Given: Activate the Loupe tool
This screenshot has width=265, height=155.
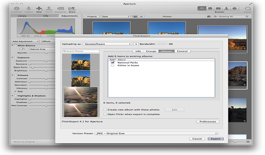Looking at the screenshot, I should pyautogui.click(x=247, y=9).
